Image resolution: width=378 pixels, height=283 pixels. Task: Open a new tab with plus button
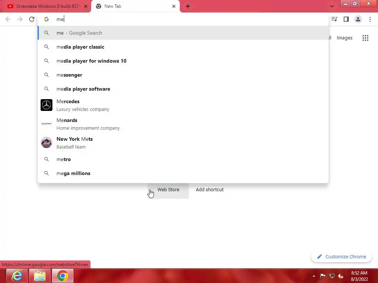[188, 6]
